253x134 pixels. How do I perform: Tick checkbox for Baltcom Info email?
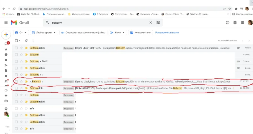pyautogui.click(x=16, y=88)
